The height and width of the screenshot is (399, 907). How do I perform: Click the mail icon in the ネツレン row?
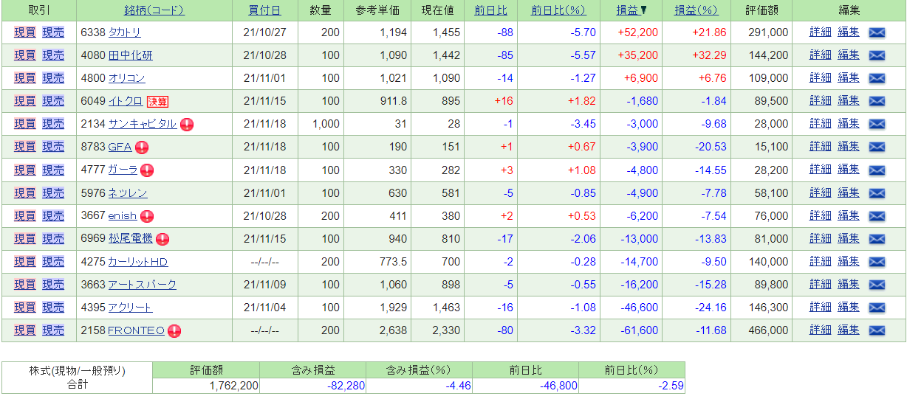point(876,193)
